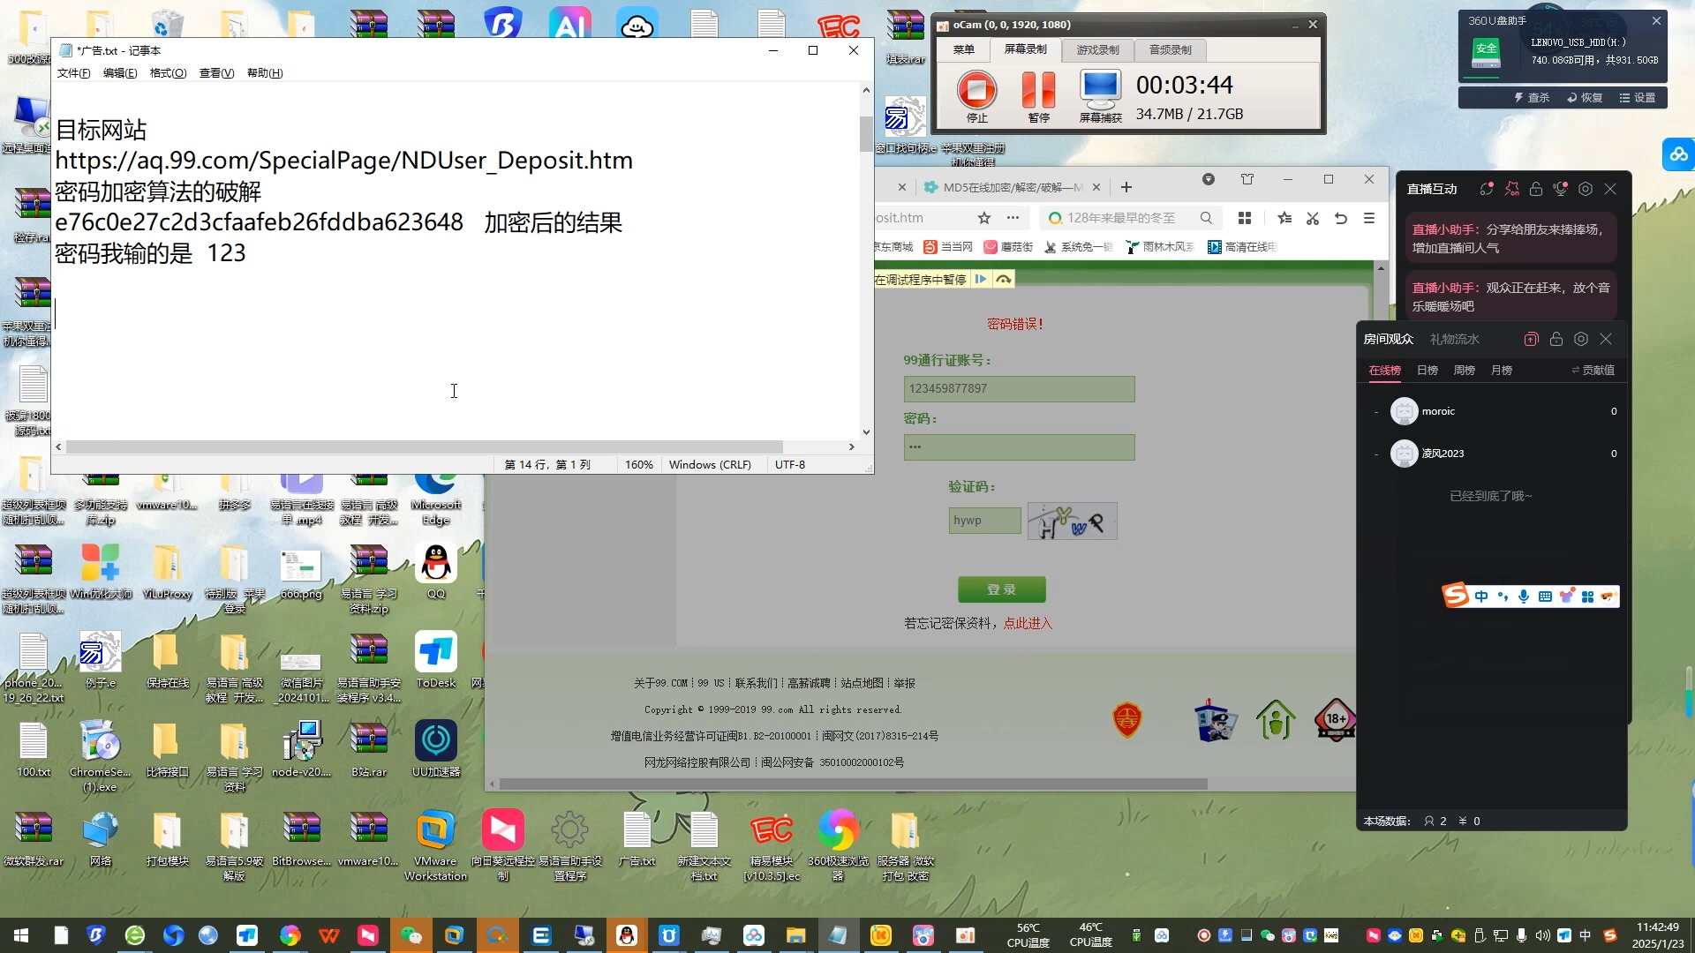This screenshot has height=953, width=1695.
Task: Click the green 登录 button
Action: point(1001,589)
